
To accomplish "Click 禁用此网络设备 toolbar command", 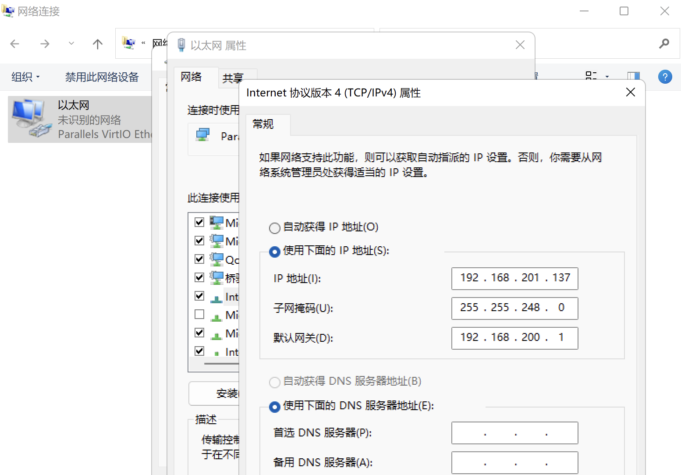I will click(x=102, y=77).
